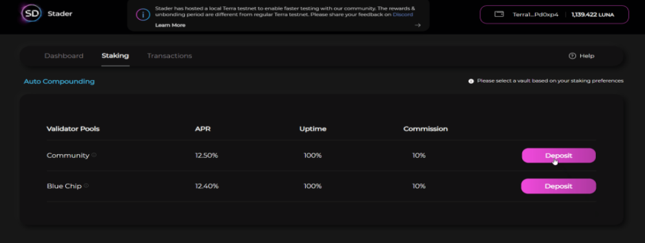Click the Help question mark icon

572,56
